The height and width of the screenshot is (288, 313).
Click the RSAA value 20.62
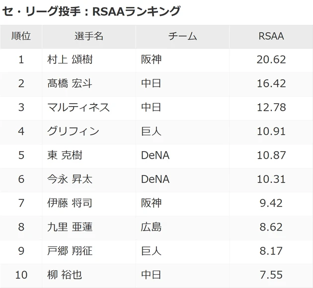pos(271,59)
